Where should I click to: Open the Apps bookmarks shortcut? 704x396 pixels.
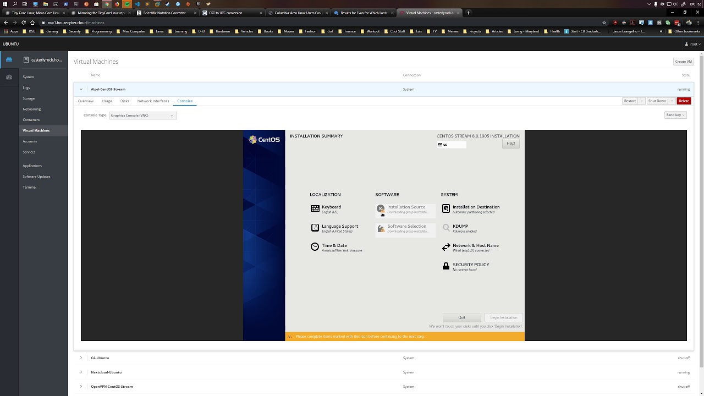(x=11, y=31)
